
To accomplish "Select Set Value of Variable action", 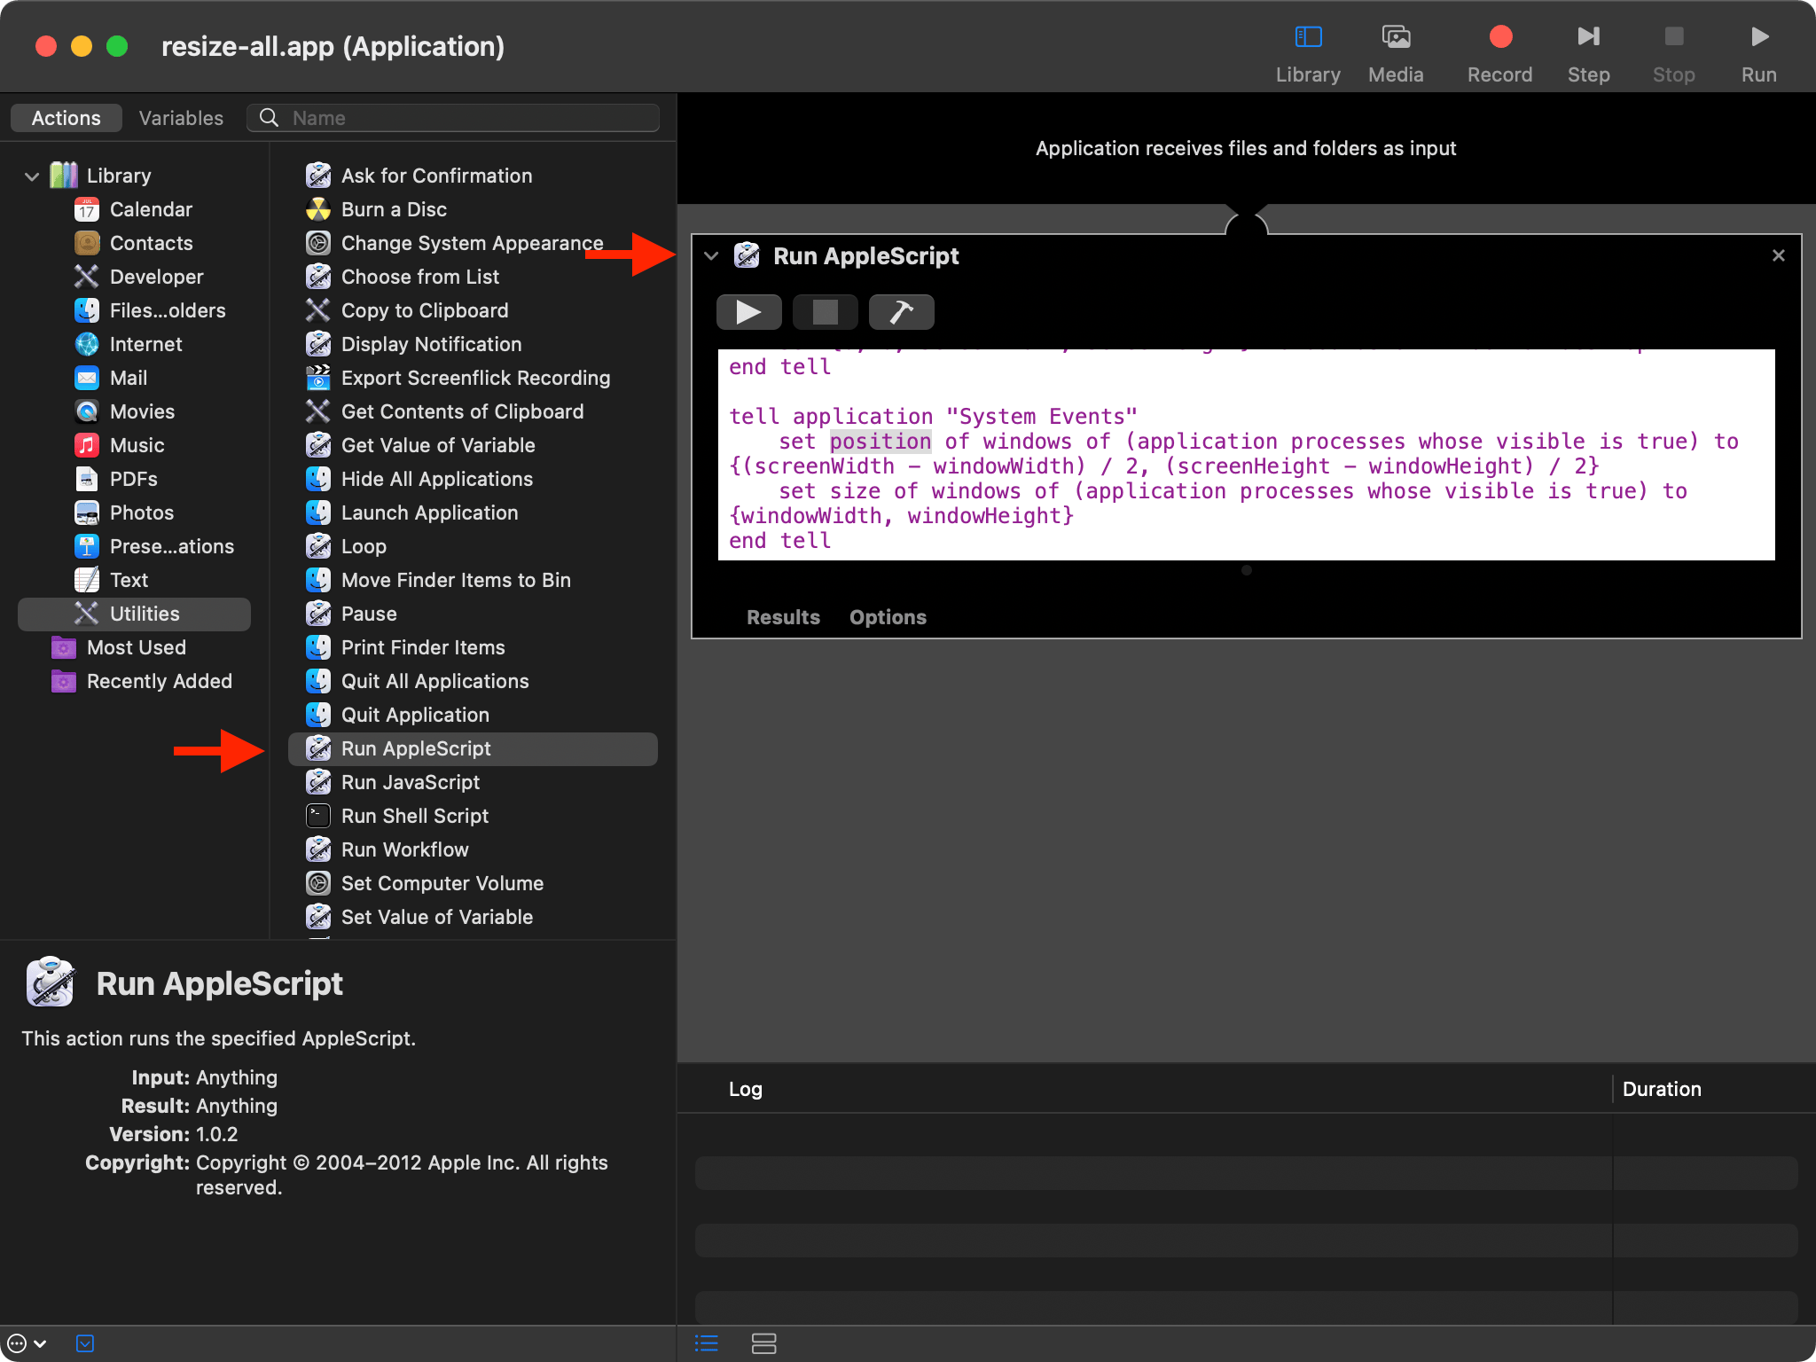I will [419, 917].
